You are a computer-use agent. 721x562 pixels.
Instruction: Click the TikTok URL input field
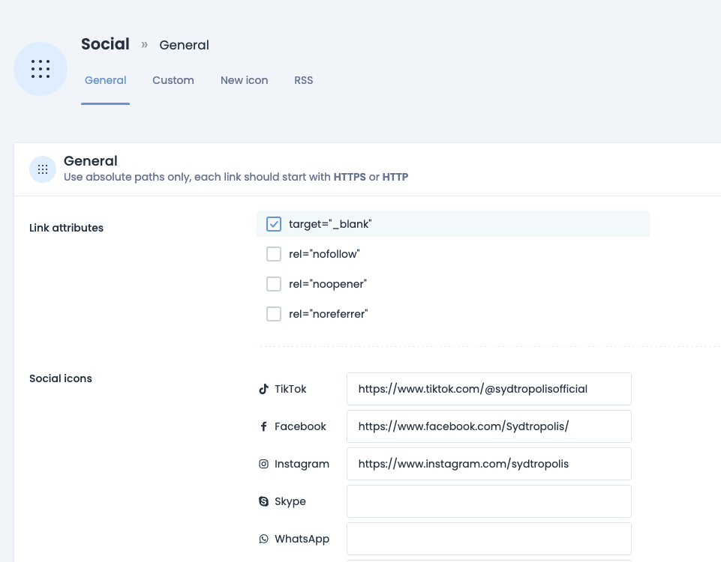(x=488, y=389)
